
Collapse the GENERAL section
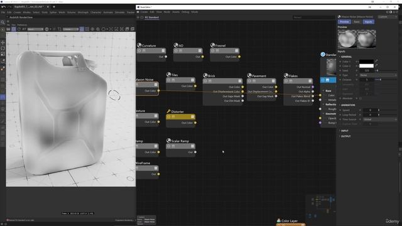pos(346,56)
